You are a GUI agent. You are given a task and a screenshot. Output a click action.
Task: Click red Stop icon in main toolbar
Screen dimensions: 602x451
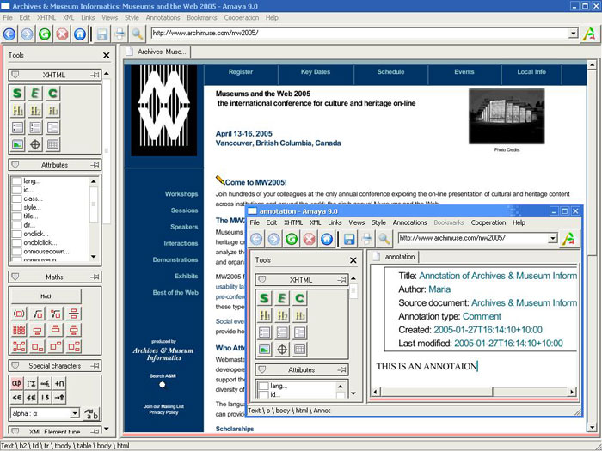tap(62, 34)
